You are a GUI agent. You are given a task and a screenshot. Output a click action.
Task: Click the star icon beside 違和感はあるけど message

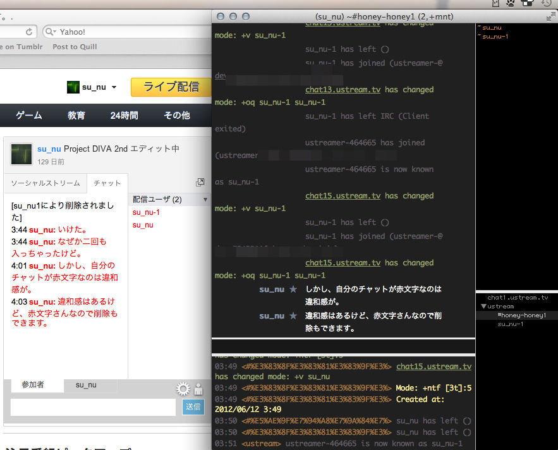click(x=293, y=316)
